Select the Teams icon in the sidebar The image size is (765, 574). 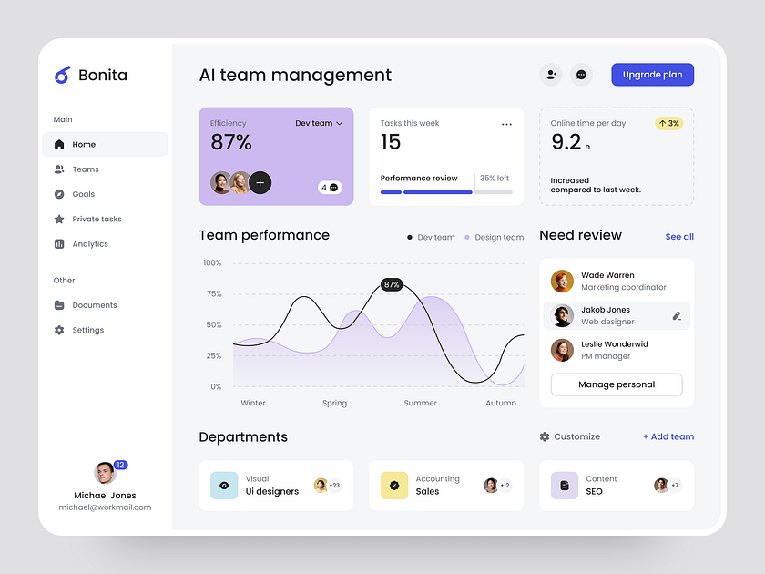pos(58,169)
